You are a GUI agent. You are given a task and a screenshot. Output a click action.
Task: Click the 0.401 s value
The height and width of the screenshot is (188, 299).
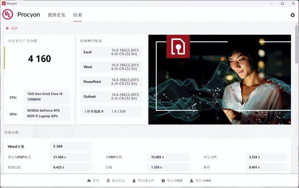coord(266,168)
